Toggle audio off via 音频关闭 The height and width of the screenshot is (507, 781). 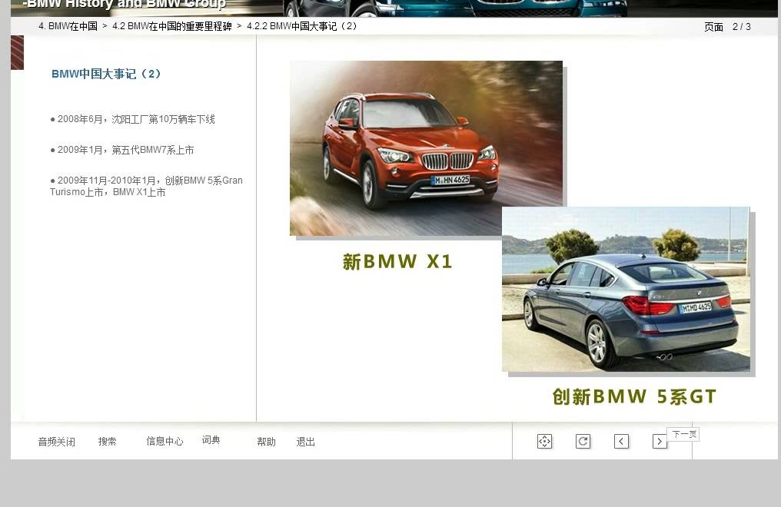click(x=56, y=442)
